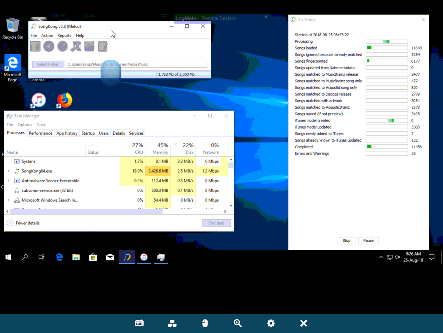Open the remote session keyboard icon
Image resolution: width=443 pixels, height=333 pixels.
click(139, 323)
